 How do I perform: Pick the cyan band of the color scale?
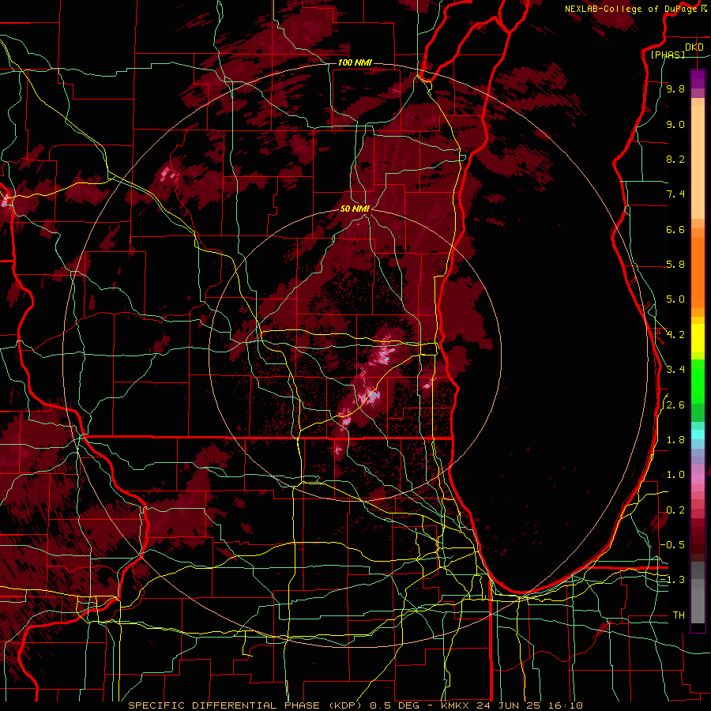(698, 434)
